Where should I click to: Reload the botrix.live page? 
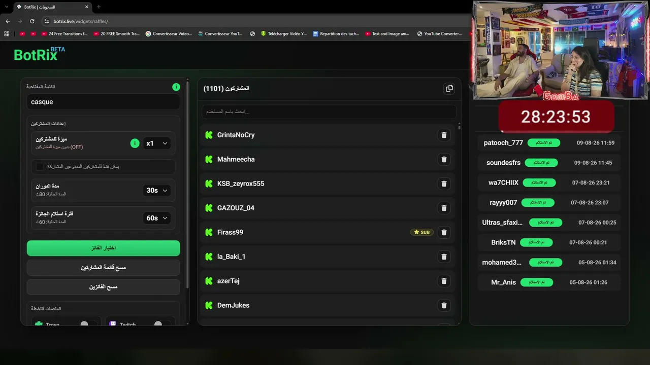pos(32,21)
